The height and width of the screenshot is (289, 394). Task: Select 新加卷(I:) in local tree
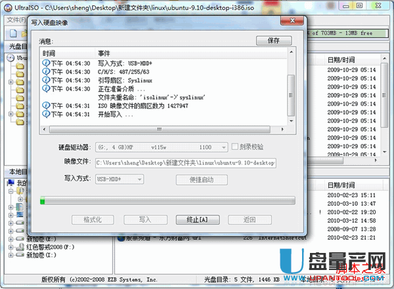41,255
